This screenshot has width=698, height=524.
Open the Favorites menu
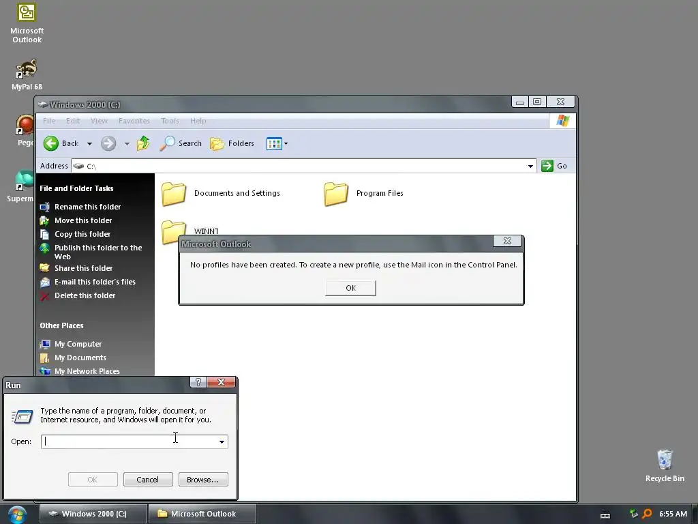click(134, 121)
